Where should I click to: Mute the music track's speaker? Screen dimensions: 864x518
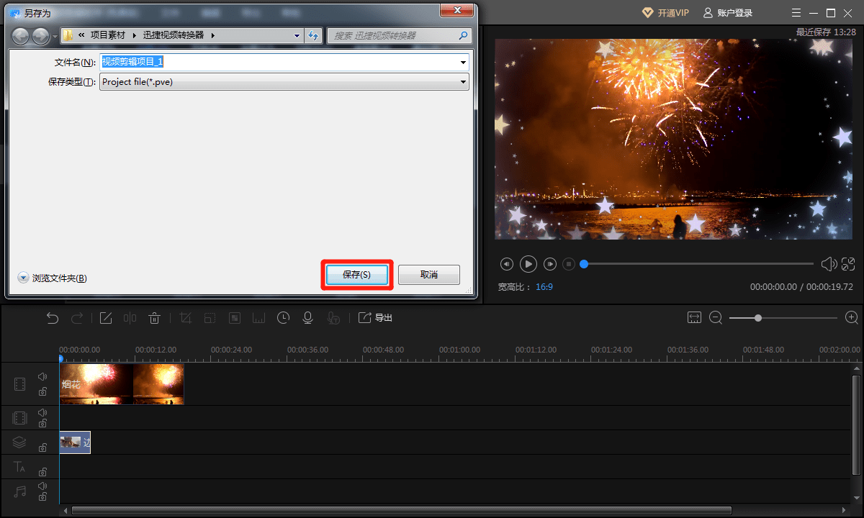tap(42, 486)
